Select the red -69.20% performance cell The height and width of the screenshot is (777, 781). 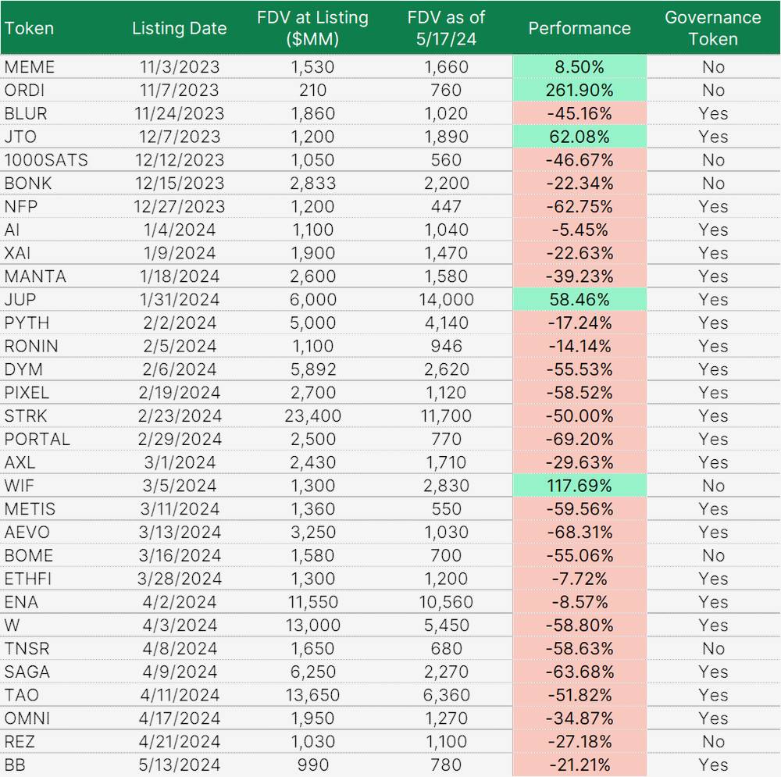pos(579,439)
